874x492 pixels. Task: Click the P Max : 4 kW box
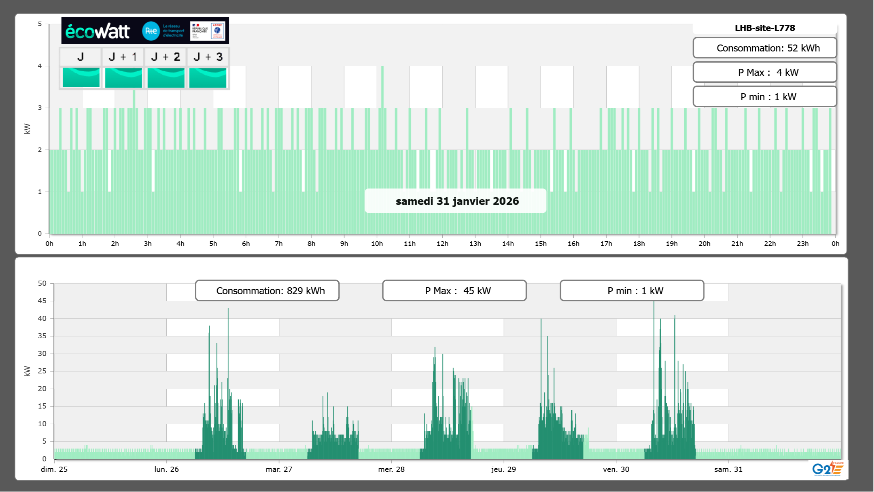764,72
